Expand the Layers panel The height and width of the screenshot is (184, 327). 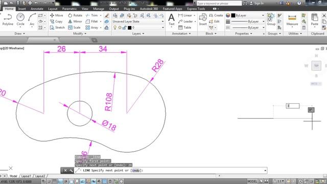coord(138,34)
